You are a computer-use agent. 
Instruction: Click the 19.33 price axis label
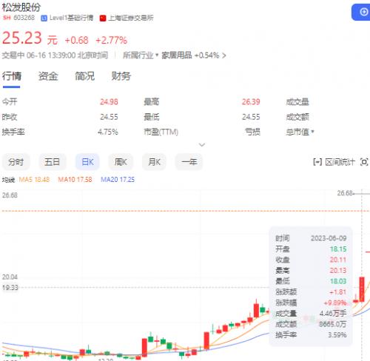pyautogui.click(x=10, y=288)
